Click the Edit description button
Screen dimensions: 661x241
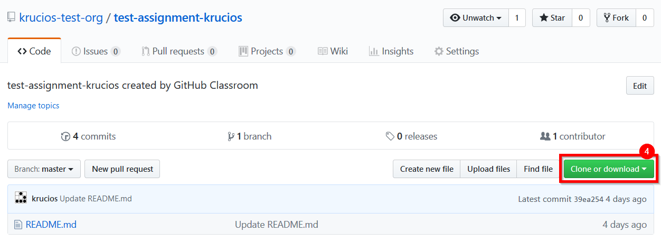click(640, 86)
